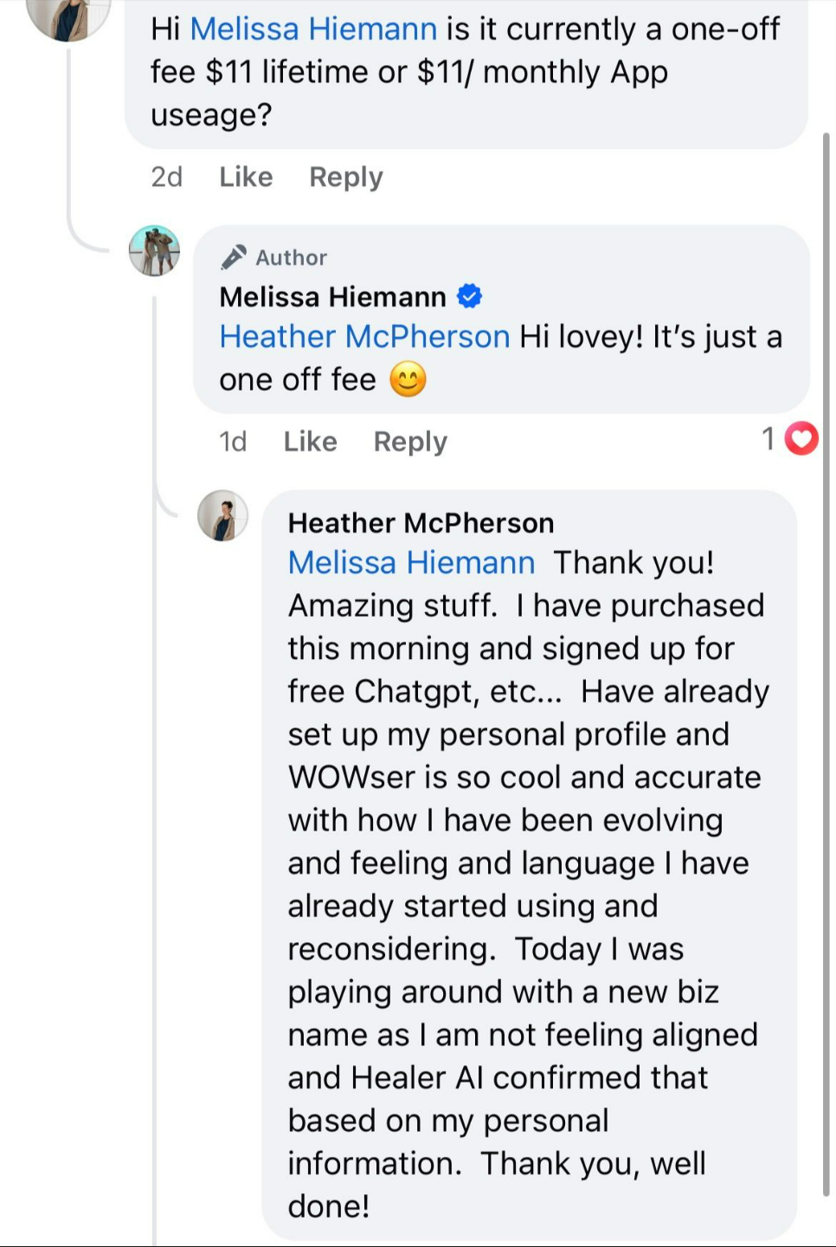The height and width of the screenshot is (1247, 836).
Task: Click the 1d timestamp
Action: (x=233, y=442)
